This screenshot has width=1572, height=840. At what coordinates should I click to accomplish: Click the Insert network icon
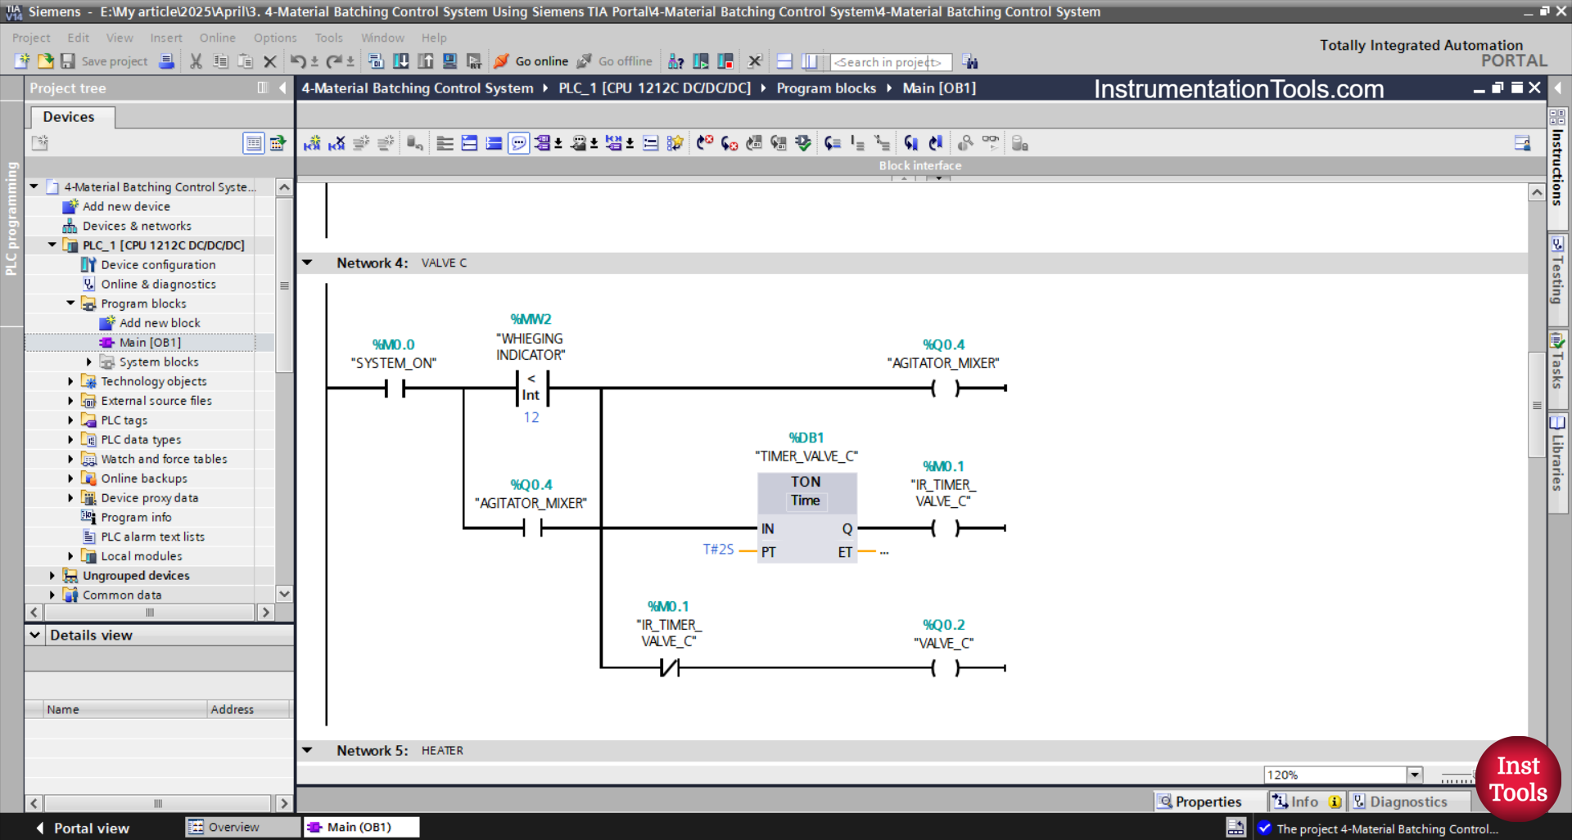pyautogui.click(x=312, y=142)
